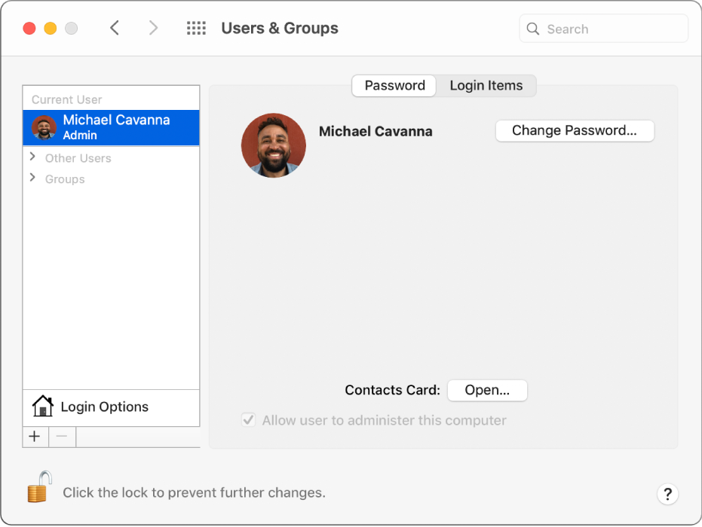Expand the Groups section
Screen dimensions: 702x527
(x=32, y=179)
